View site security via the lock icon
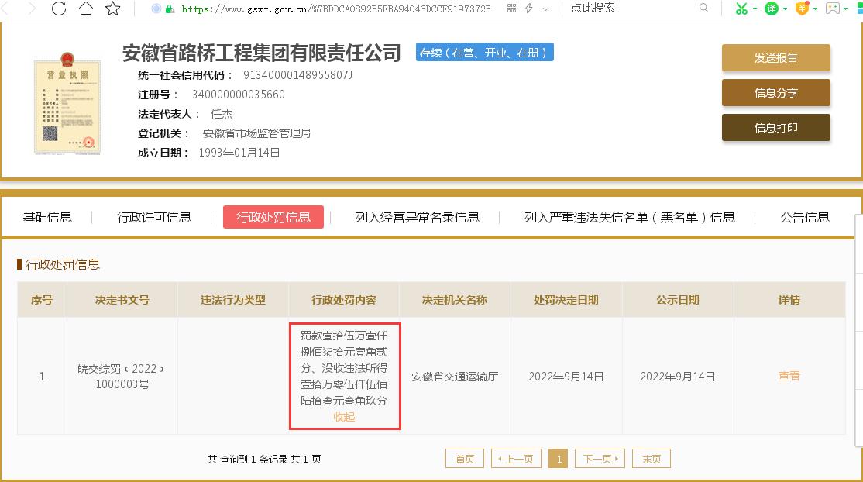The image size is (863, 482). pyautogui.click(x=169, y=9)
